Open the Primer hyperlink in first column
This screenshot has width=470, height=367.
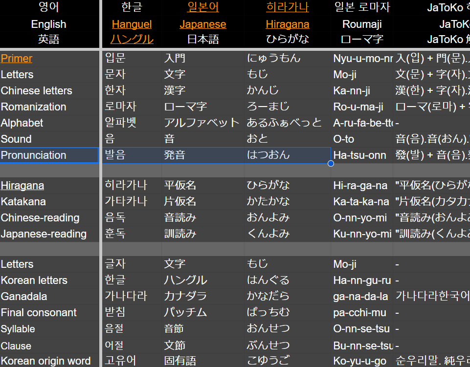coord(17,59)
